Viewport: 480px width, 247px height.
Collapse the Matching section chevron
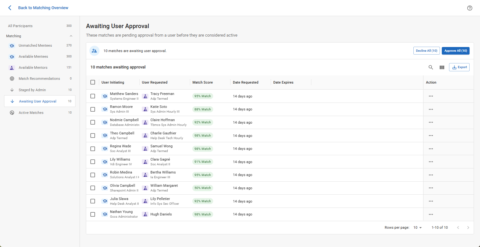(x=71, y=36)
